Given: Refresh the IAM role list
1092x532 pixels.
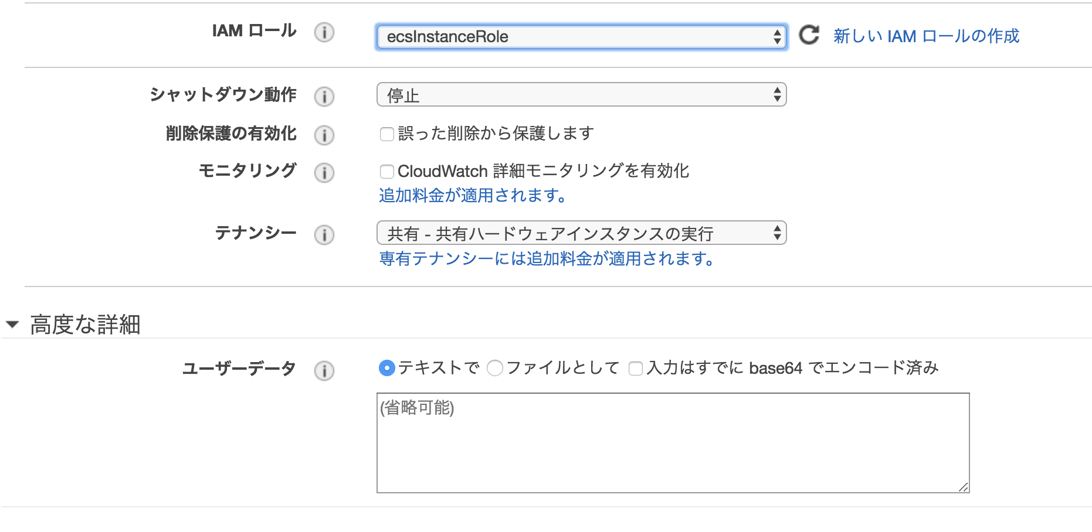Looking at the screenshot, I should click(809, 35).
